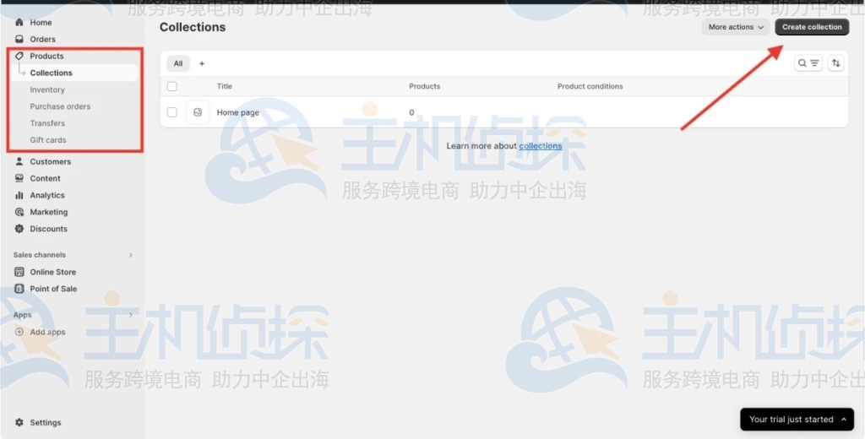Follow the collections help link
The image size is (865, 439).
[x=541, y=146]
